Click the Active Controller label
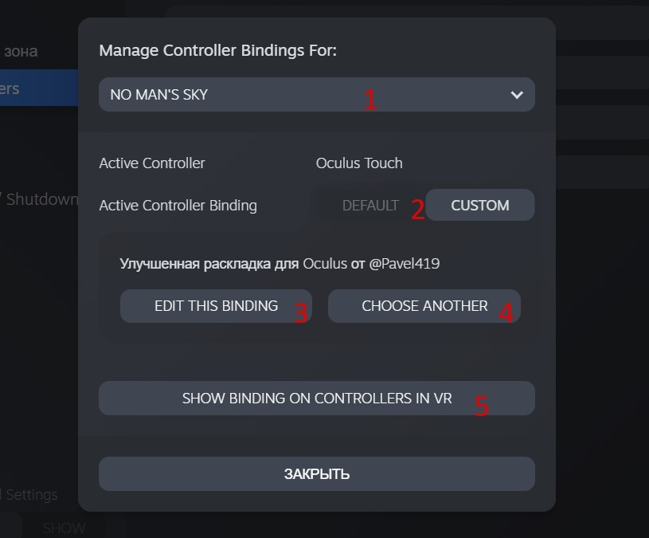Viewport: 649px width, 538px height. [152, 163]
